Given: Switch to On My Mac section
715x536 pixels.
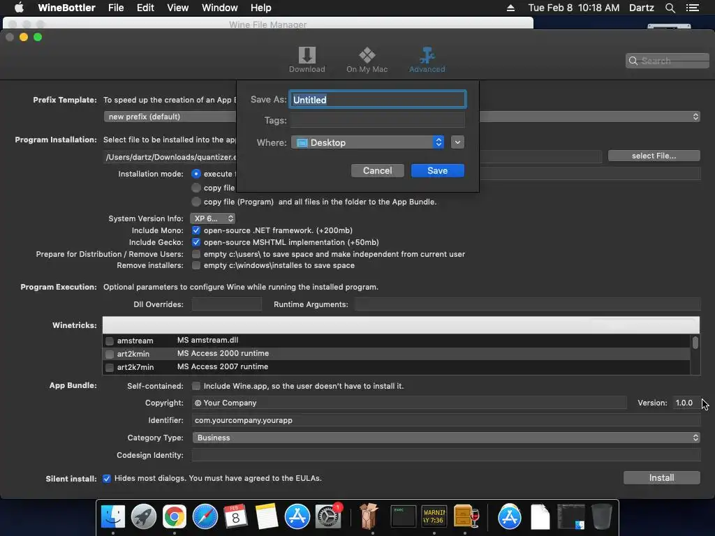Looking at the screenshot, I should (367, 60).
